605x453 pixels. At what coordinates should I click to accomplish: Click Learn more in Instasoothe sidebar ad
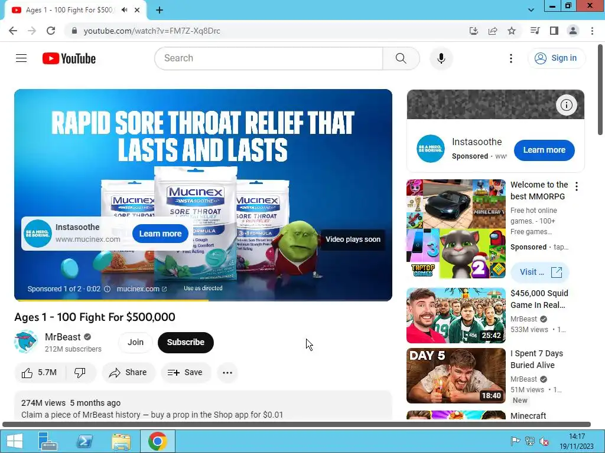pyautogui.click(x=544, y=150)
